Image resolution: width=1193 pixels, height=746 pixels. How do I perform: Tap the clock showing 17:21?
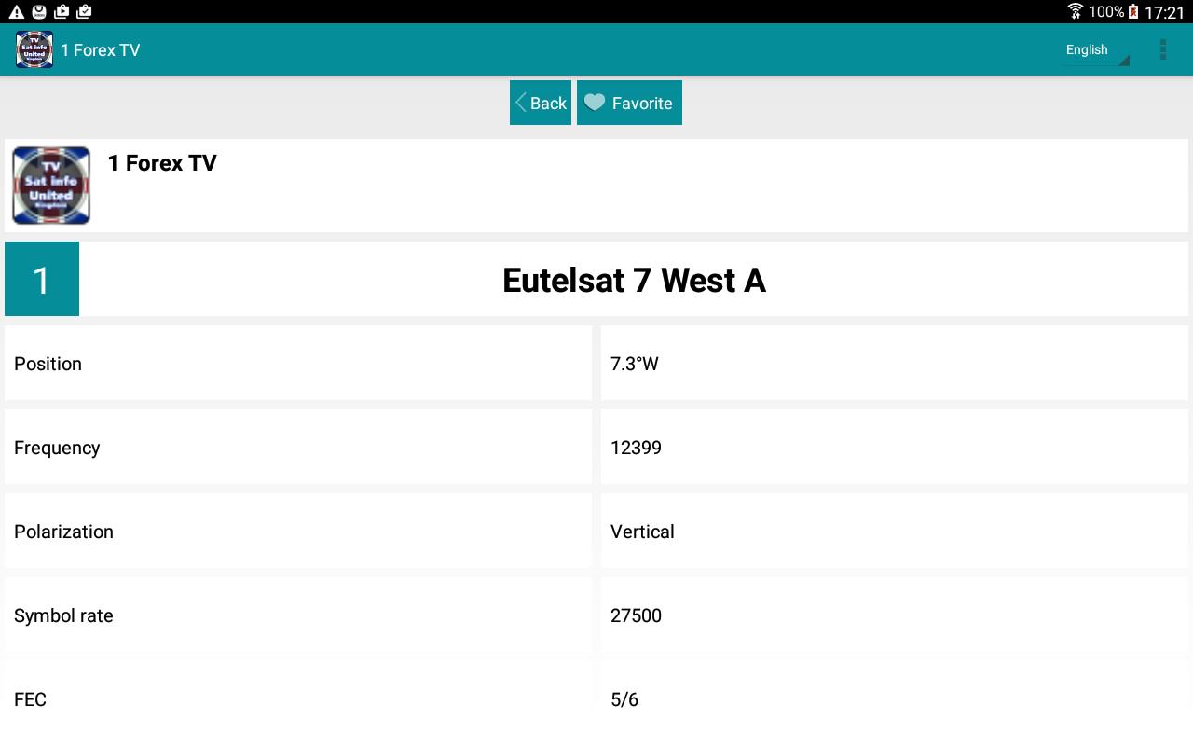(x=1164, y=12)
